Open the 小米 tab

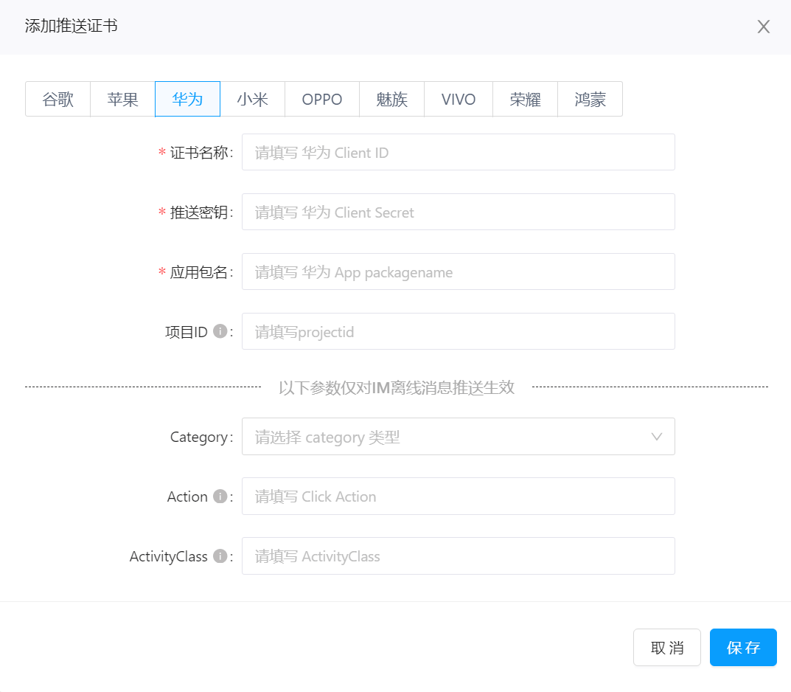pyautogui.click(x=252, y=100)
